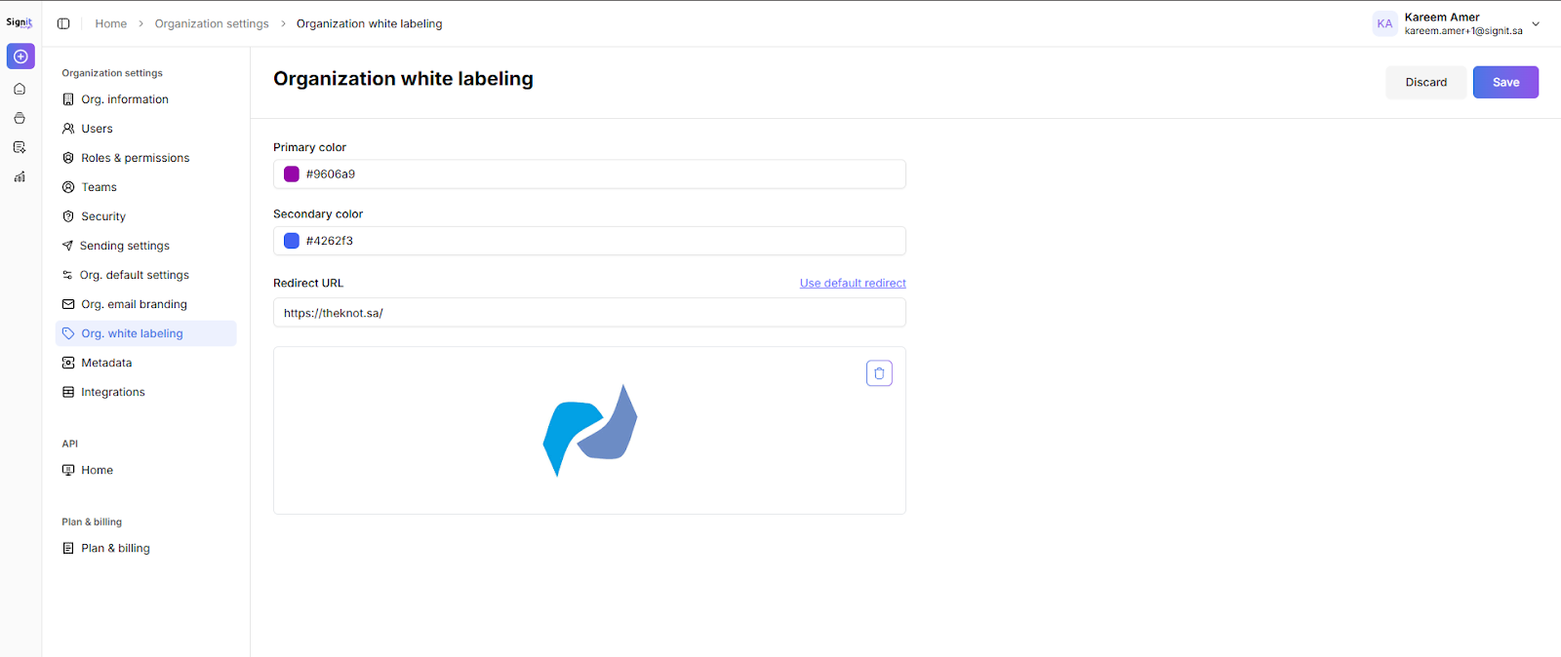Click the KA user avatar
This screenshot has height=657, width=1561.
(1384, 23)
